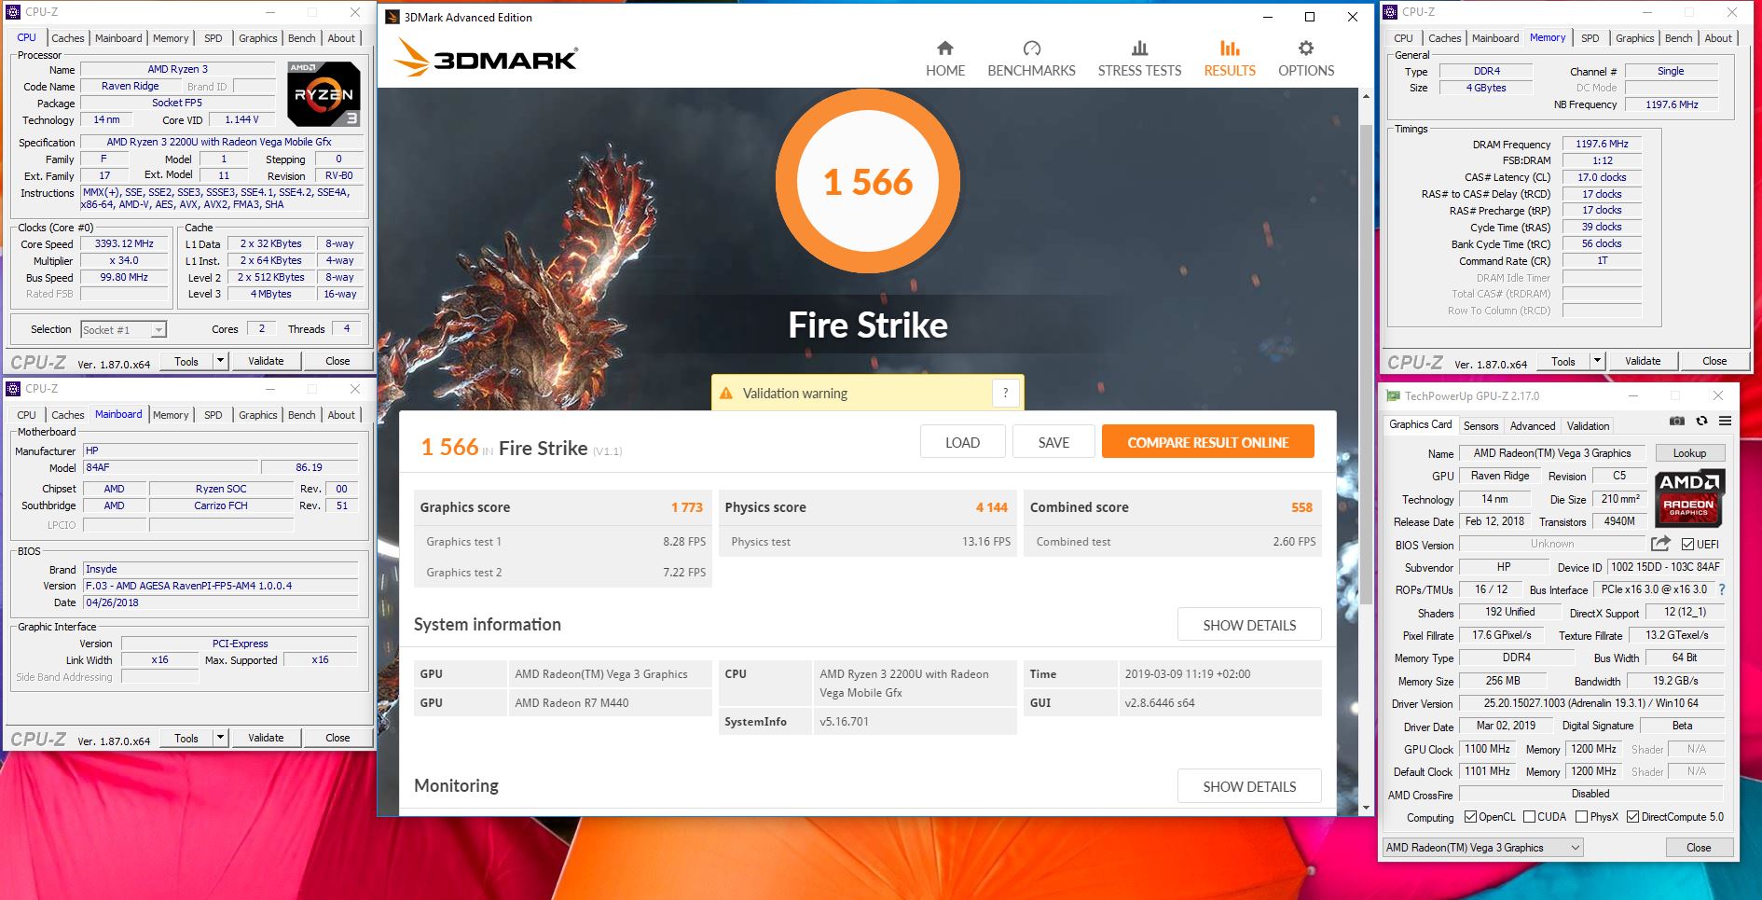Image resolution: width=1762 pixels, height=900 pixels.
Task: Click COMPARE RESULT ONLINE button
Action: click(1207, 442)
